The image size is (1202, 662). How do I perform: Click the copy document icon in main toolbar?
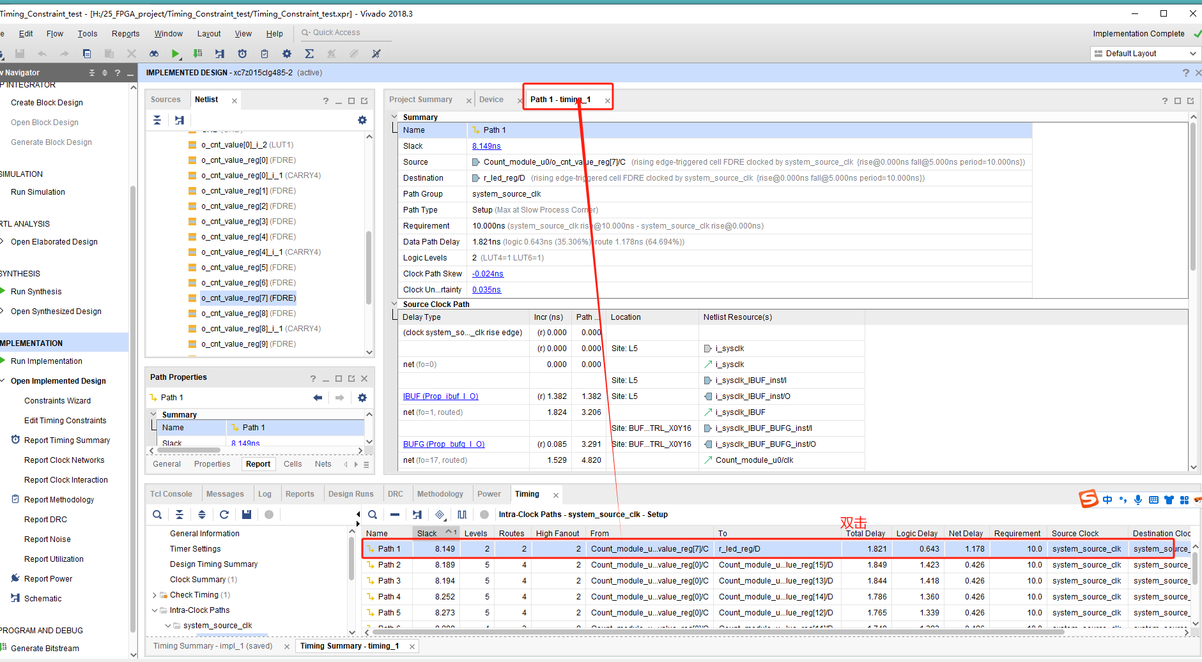click(87, 54)
